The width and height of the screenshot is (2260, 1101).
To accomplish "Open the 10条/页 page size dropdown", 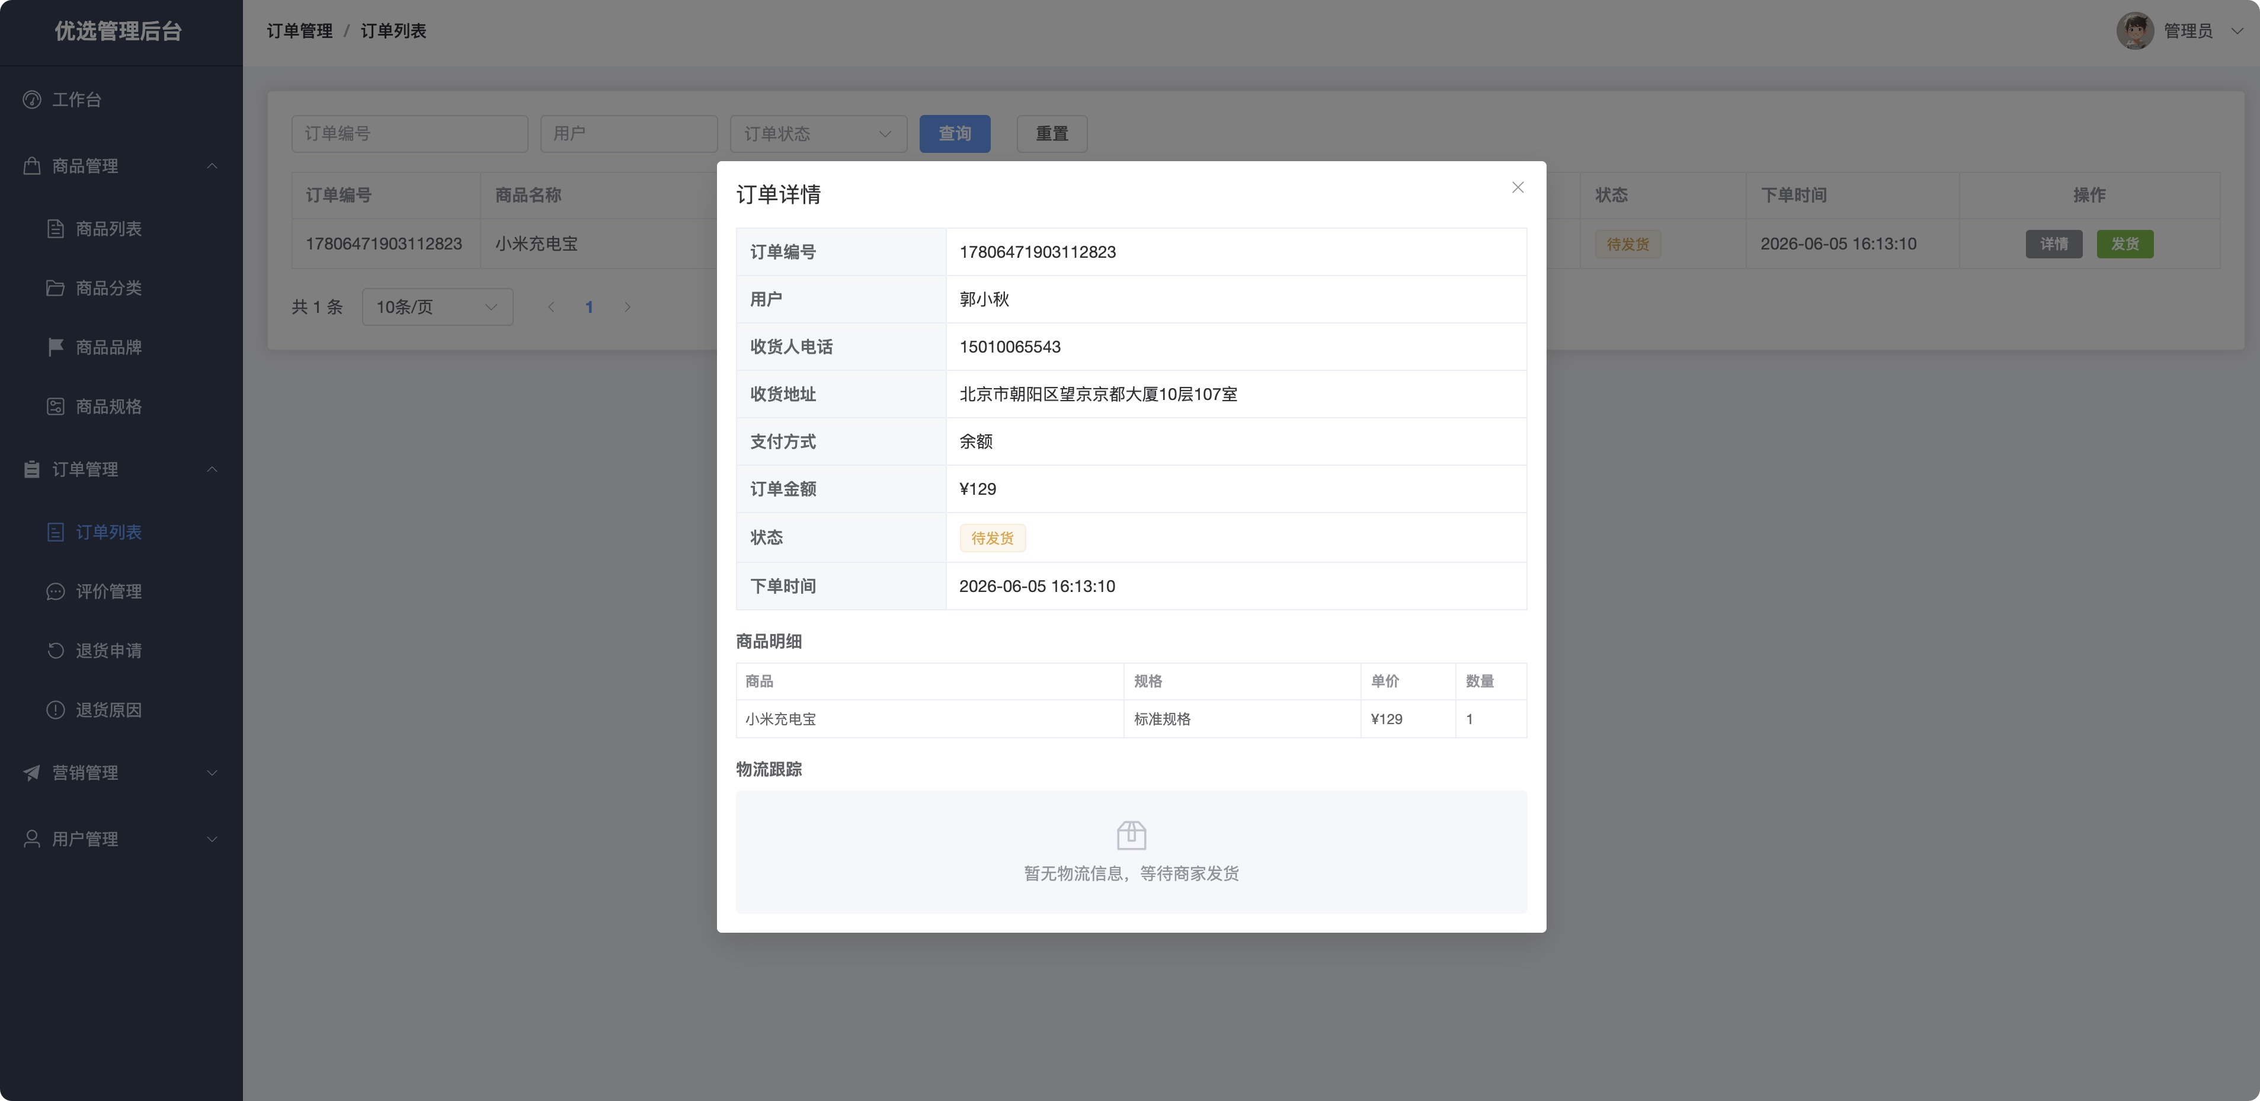I will [x=437, y=307].
